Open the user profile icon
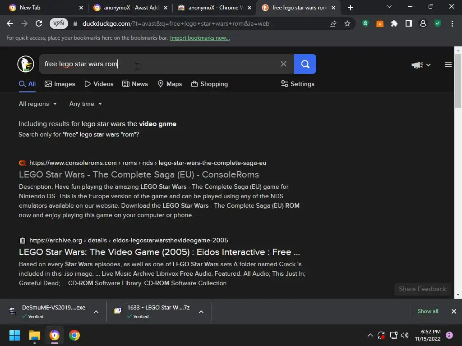The width and height of the screenshot is (462, 346). (423, 23)
